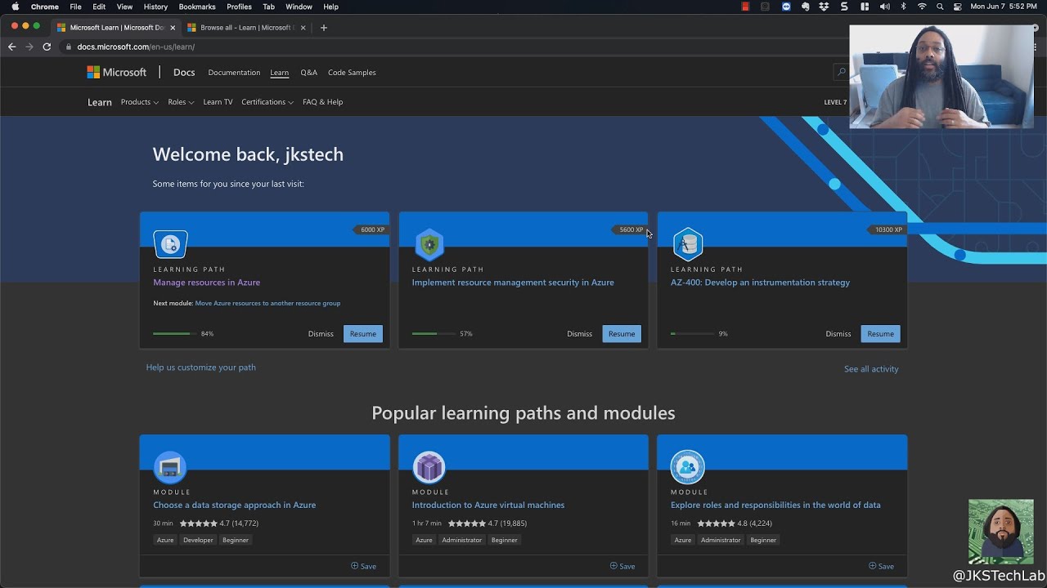Click the 84% progress bar
The height and width of the screenshot is (588, 1047).
pyautogui.click(x=174, y=333)
